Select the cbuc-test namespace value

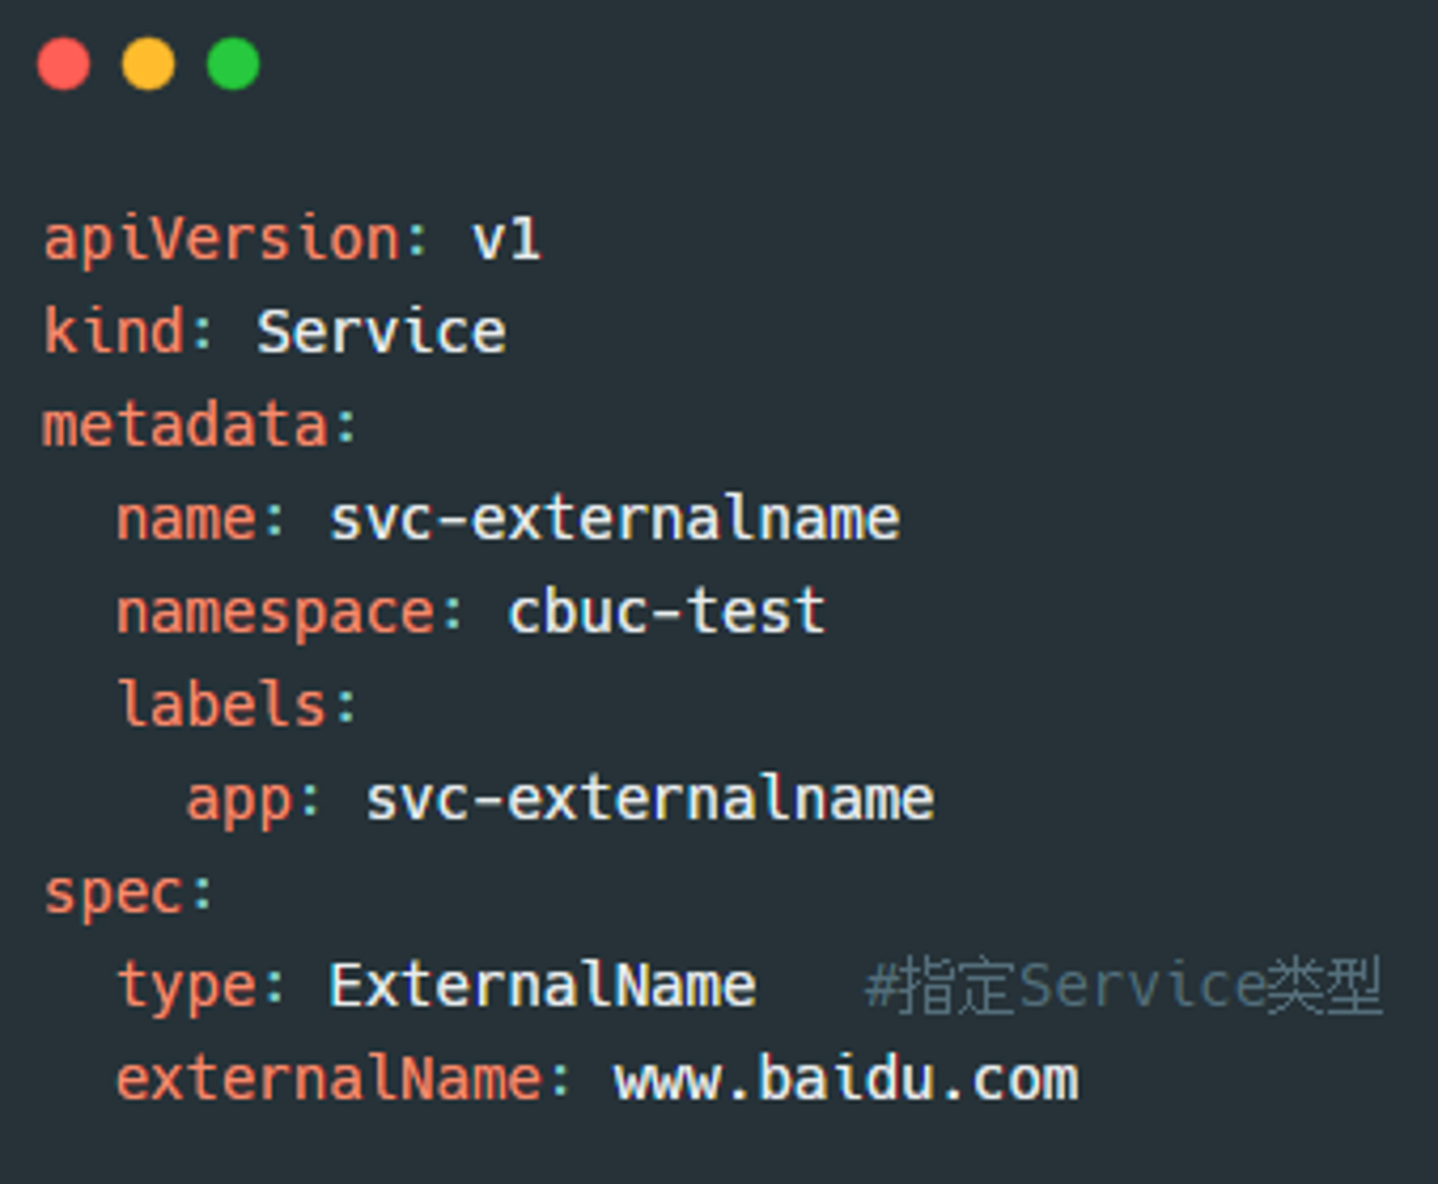pyautogui.click(x=667, y=611)
